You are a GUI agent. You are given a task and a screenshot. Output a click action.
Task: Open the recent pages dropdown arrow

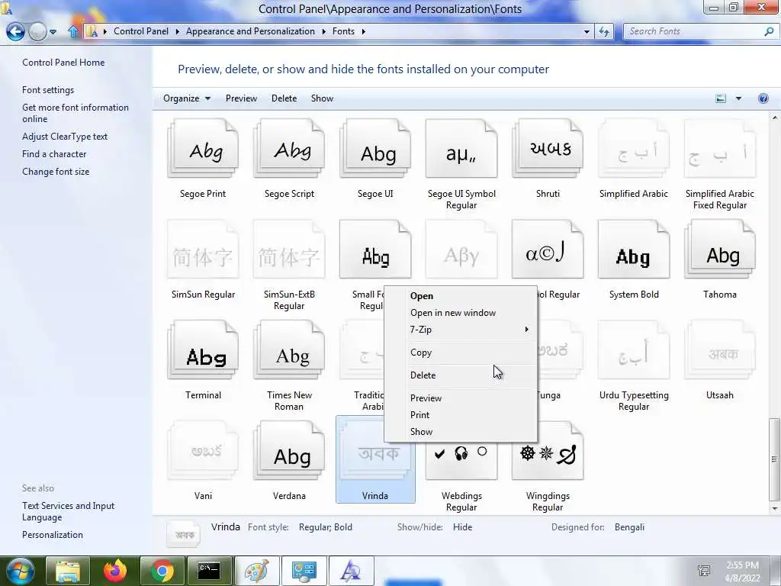(53, 31)
